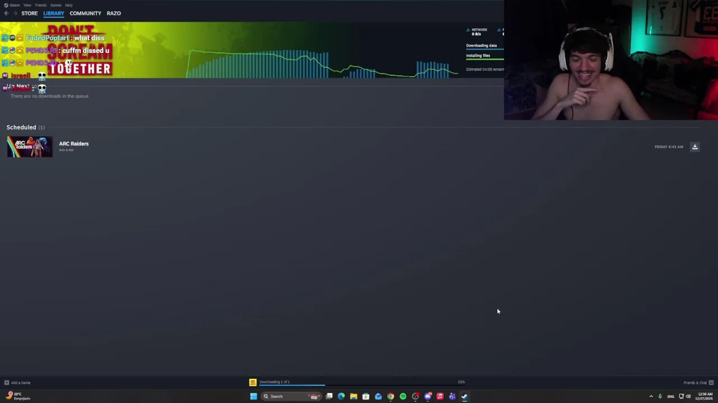
Task: Open Friends & Chat panel
Action: click(x=698, y=383)
